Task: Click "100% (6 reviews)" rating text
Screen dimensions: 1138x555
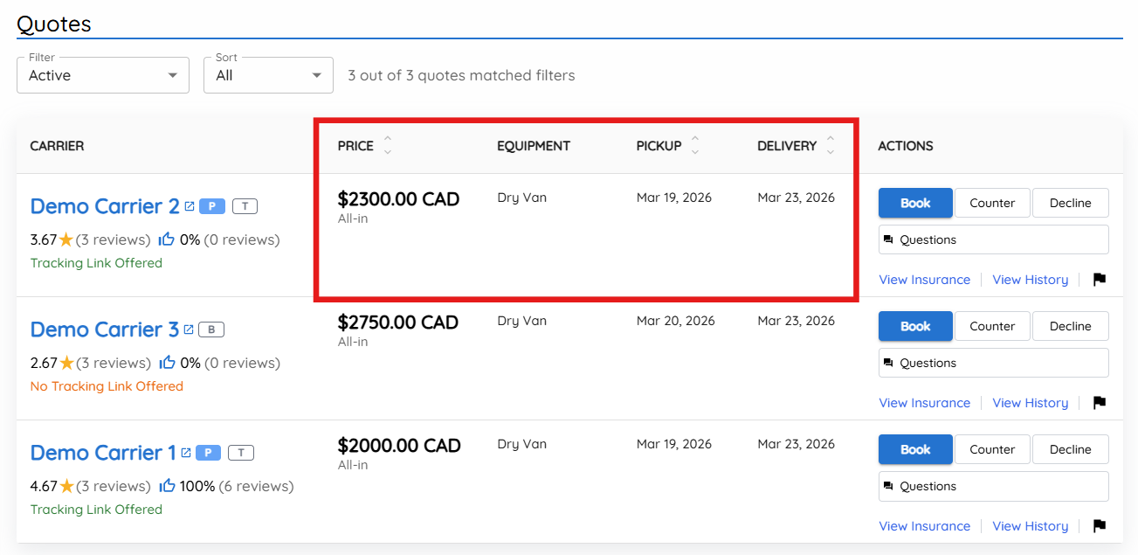Action: [237, 486]
